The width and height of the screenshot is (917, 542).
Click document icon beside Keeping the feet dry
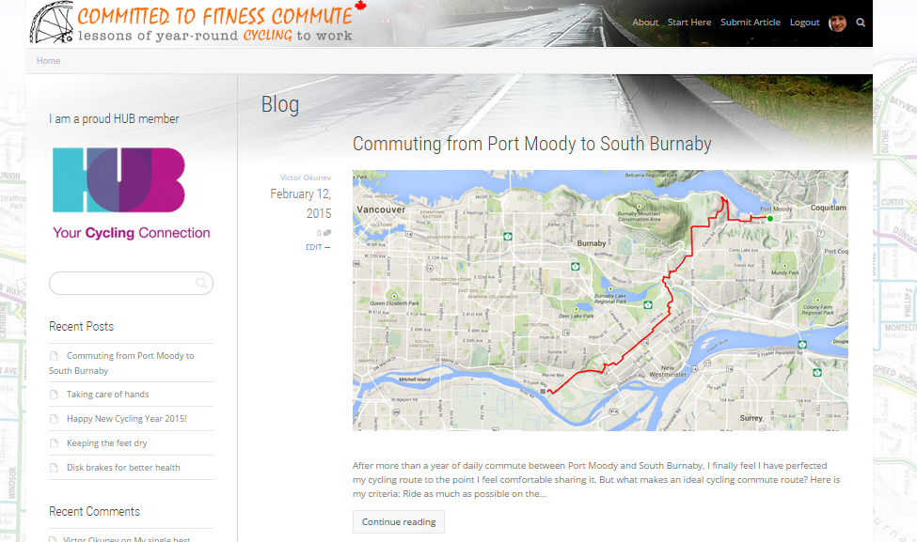pyautogui.click(x=55, y=443)
